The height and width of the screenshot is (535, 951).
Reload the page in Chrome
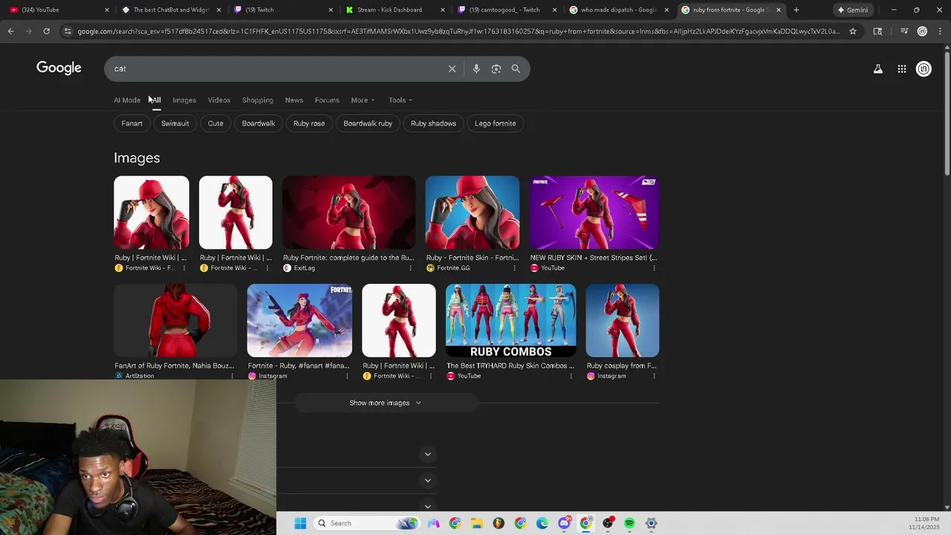46,31
